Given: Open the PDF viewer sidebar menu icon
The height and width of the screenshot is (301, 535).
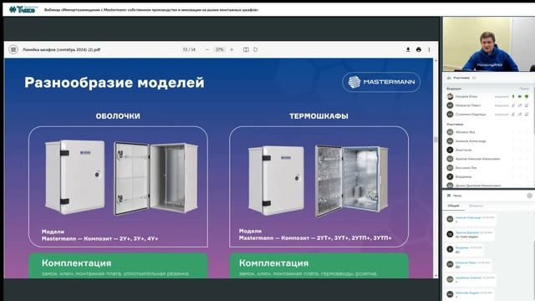Looking at the screenshot, I should [13, 49].
